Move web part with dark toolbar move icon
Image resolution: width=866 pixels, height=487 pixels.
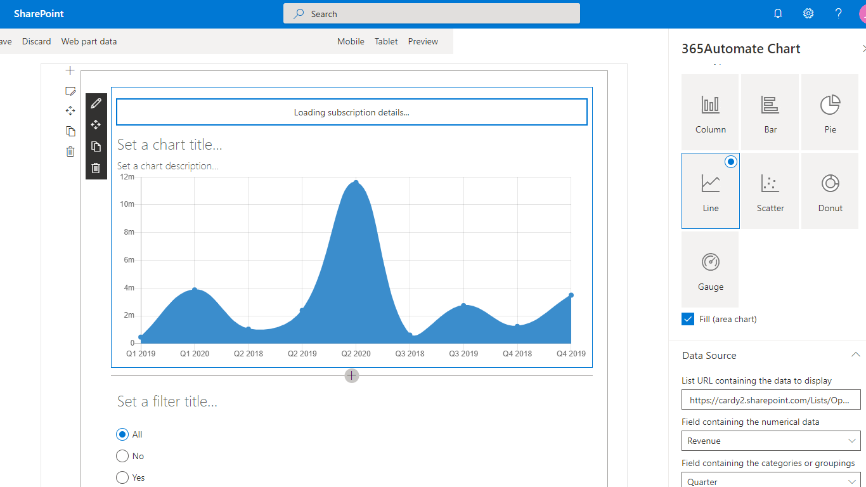pyautogui.click(x=96, y=125)
